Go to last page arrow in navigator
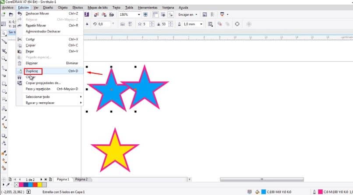This screenshot has width=353, height=195. tap(46, 180)
